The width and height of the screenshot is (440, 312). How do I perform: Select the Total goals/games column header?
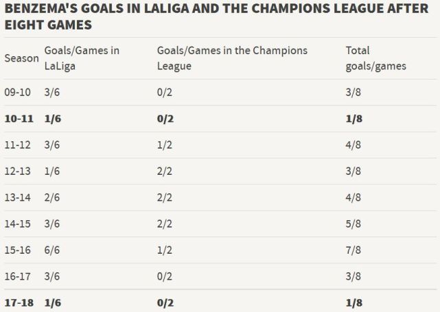pos(375,58)
